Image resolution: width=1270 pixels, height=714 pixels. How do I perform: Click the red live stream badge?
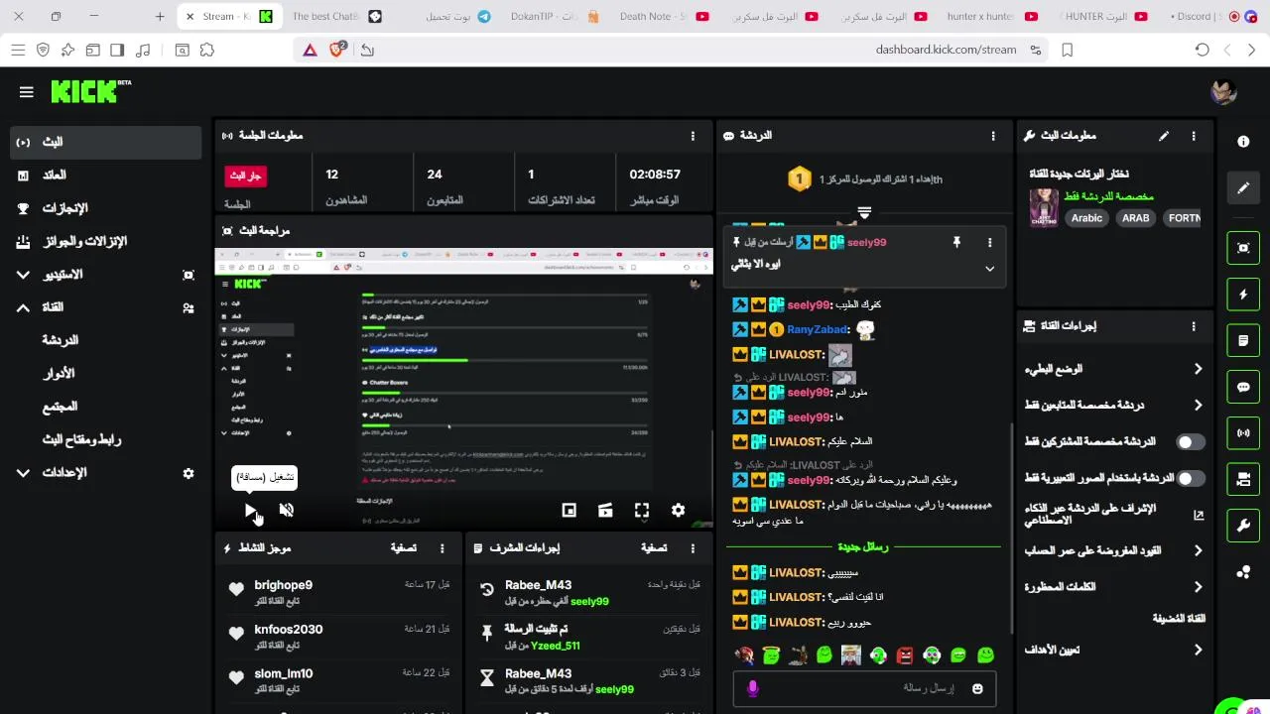coord(245,176)
